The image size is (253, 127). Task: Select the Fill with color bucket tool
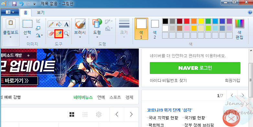(59, 24)
